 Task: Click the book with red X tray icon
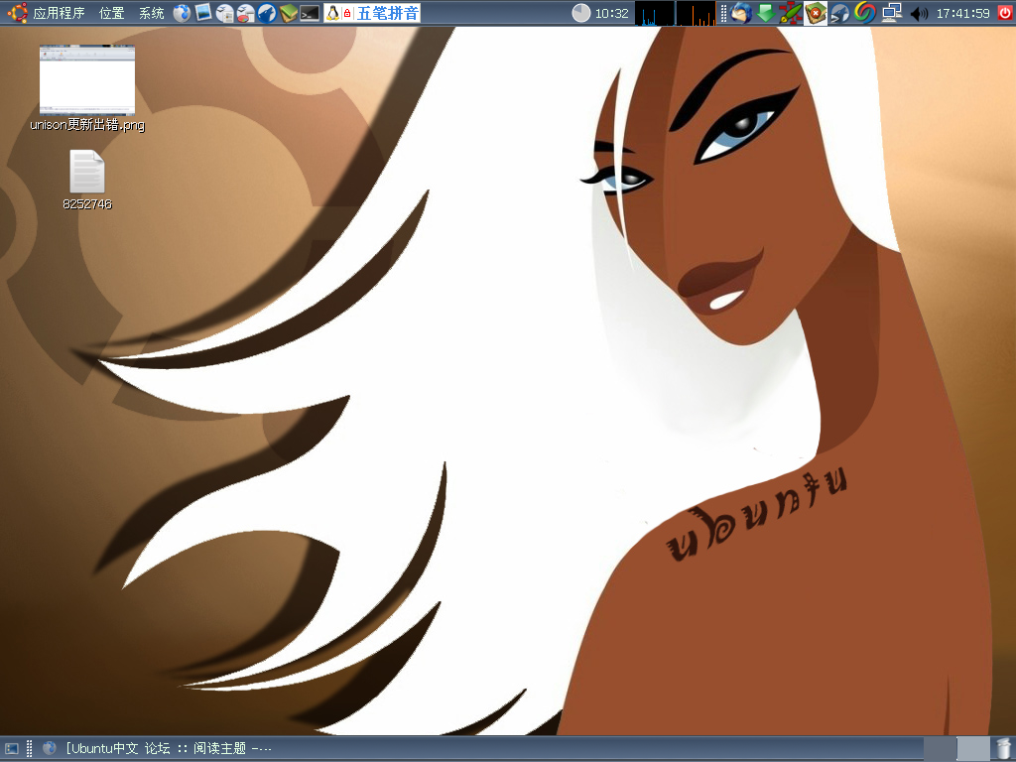pyautogui.click(x=816, y=13)
